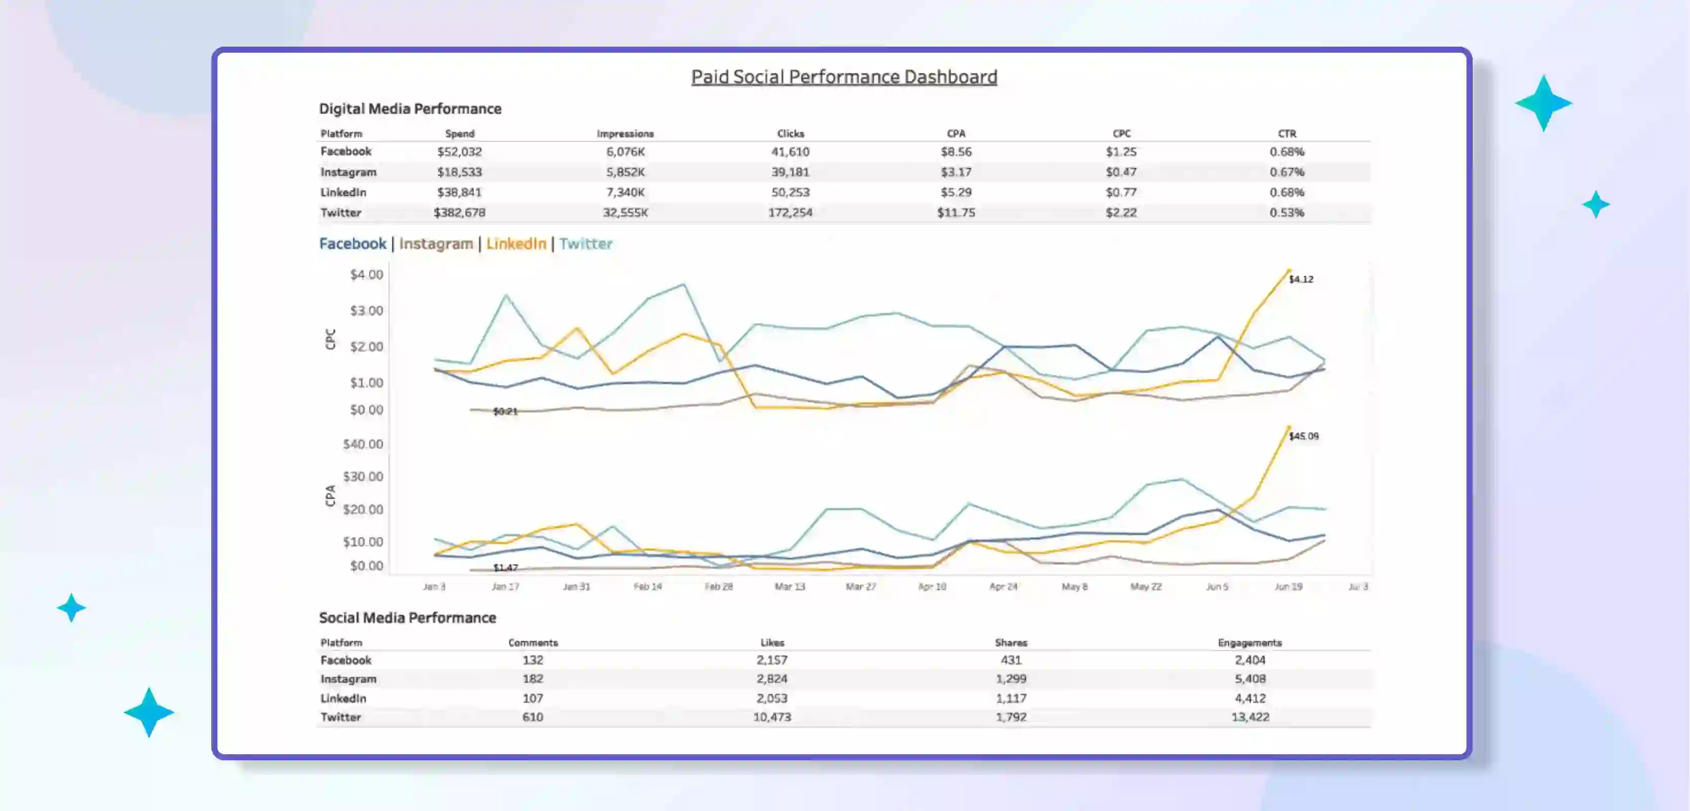
Task: Click the Paid Social Performance Dashboard title
Action: pos(844,77)
